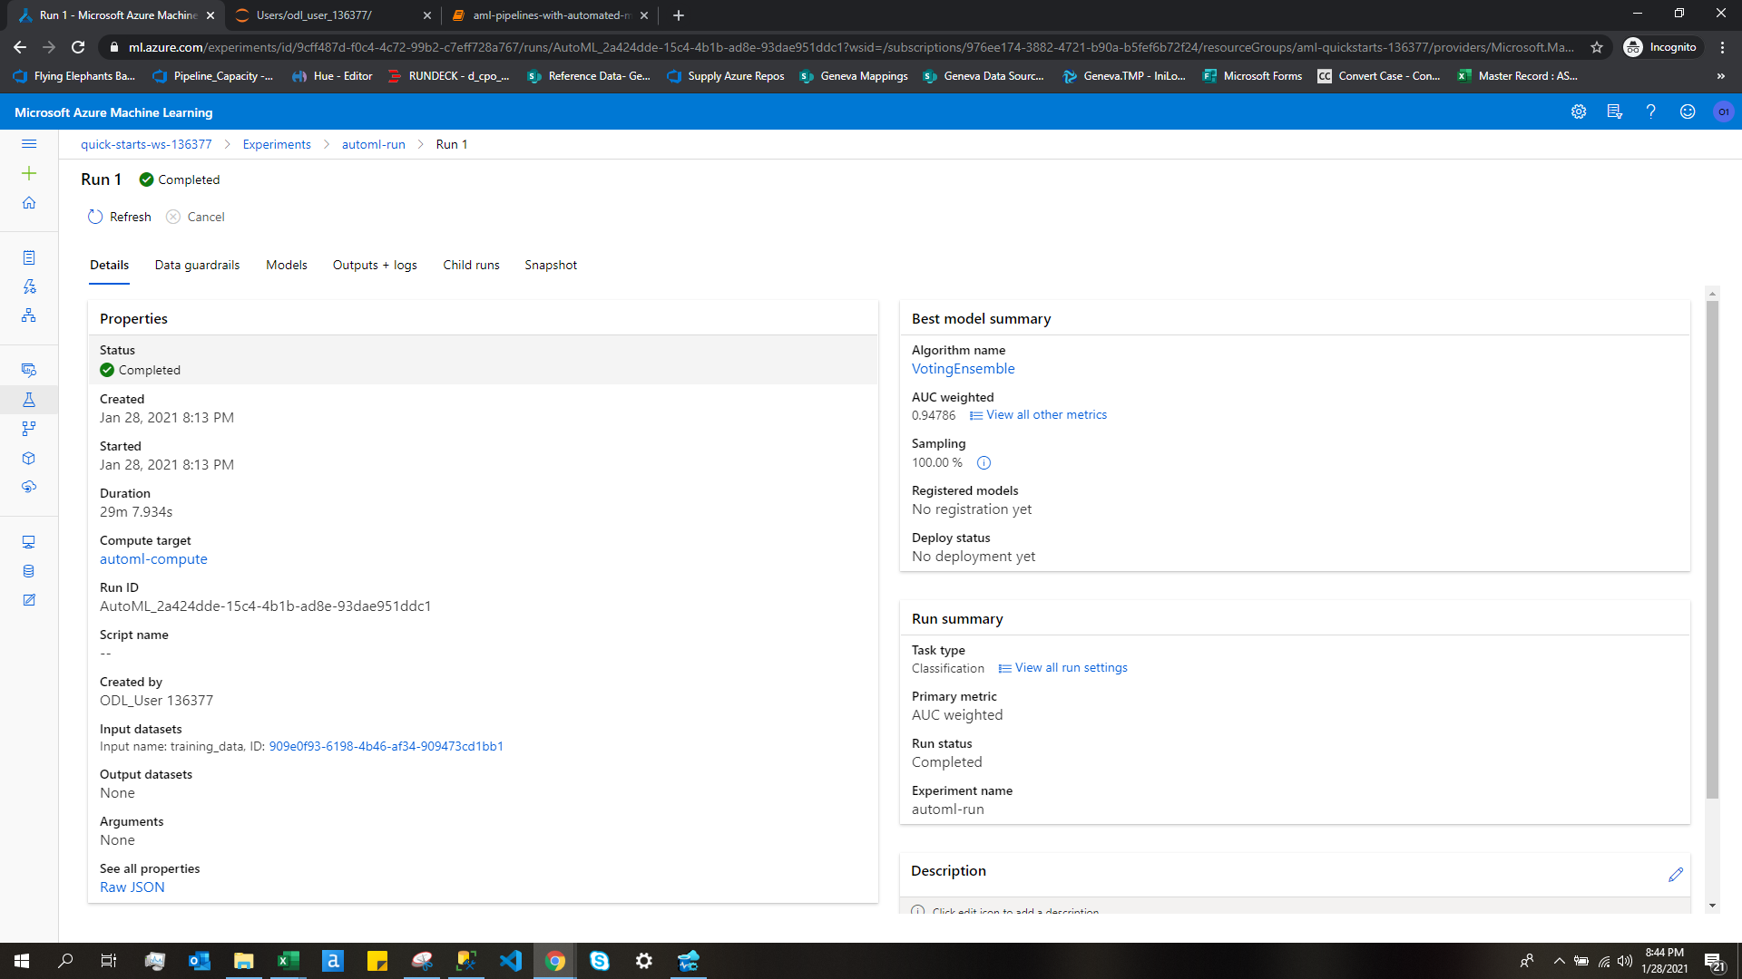Open the VotingEnsemble algorithm link
Image resolution: width=1742 pixels, height=979 pixels.
click(x=963, y=369)
